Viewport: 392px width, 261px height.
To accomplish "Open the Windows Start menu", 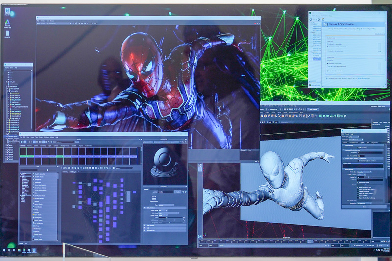I will 4,250.
